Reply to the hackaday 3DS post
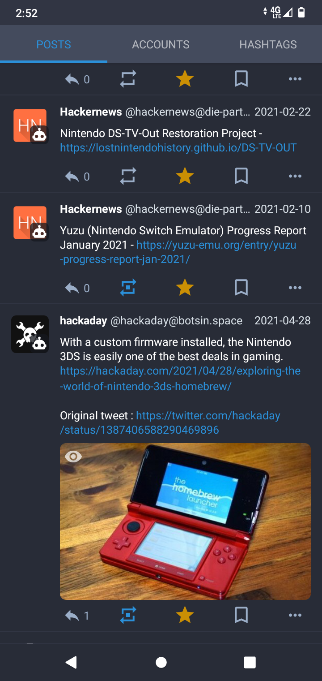The height and width of the screenshot is (681, 322). point(72,616)
